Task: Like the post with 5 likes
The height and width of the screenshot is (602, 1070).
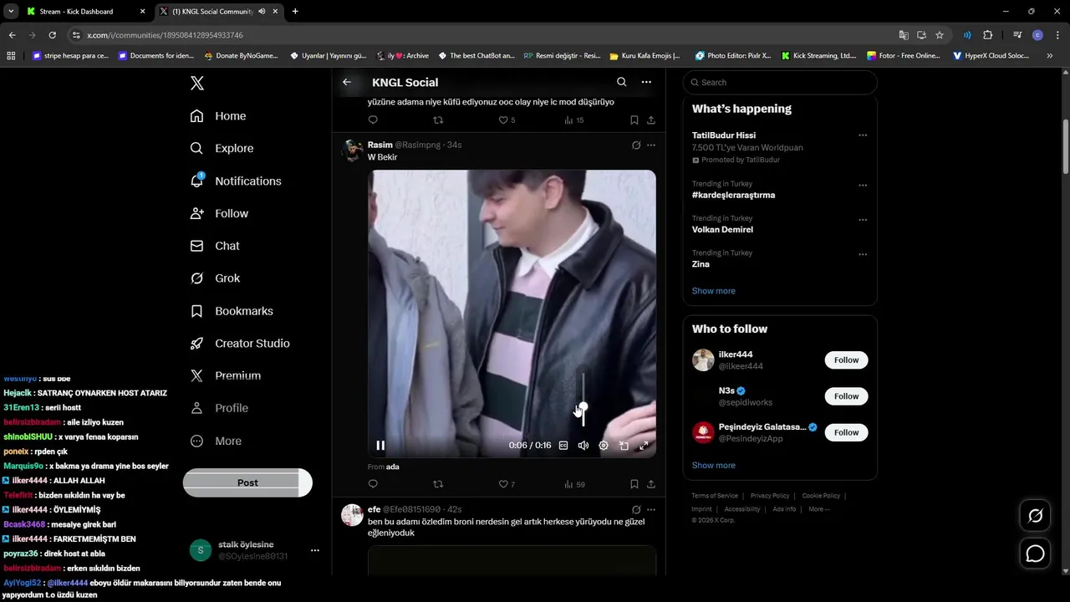Action: click(x=507, y=120)
